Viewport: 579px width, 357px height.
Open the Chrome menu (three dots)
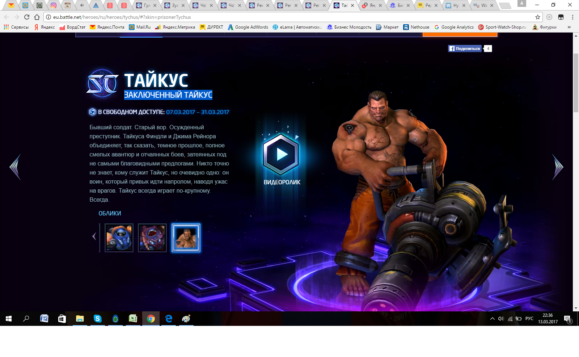572,17
